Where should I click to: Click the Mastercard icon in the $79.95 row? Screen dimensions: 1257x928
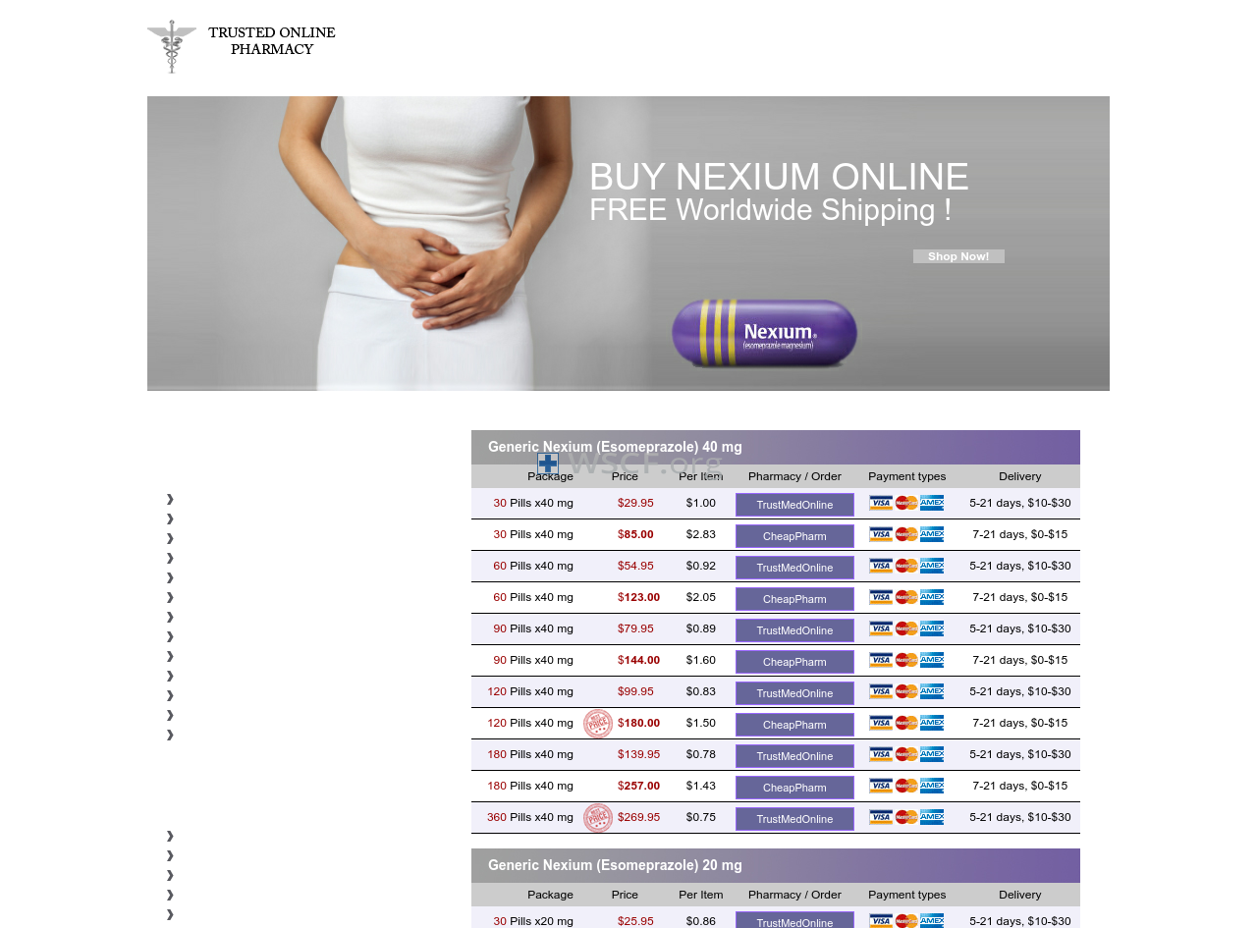click(906, 628)
